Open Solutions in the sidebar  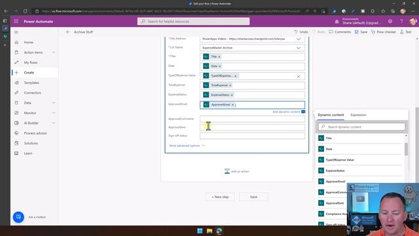point(31,143)
